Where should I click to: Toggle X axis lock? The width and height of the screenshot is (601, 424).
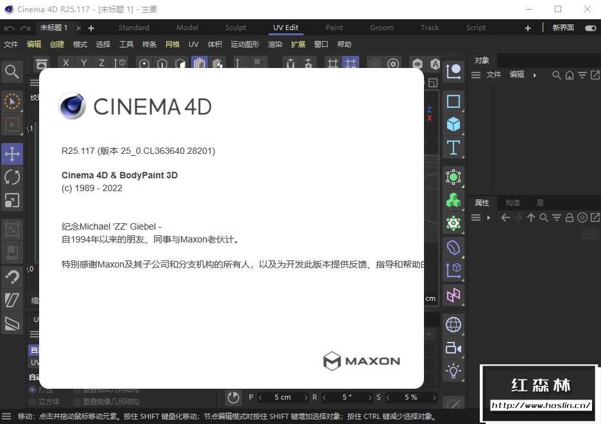click(x=66, y=63)
